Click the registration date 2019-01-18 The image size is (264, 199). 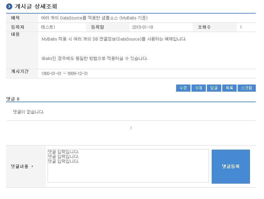(x=143, y=27)
